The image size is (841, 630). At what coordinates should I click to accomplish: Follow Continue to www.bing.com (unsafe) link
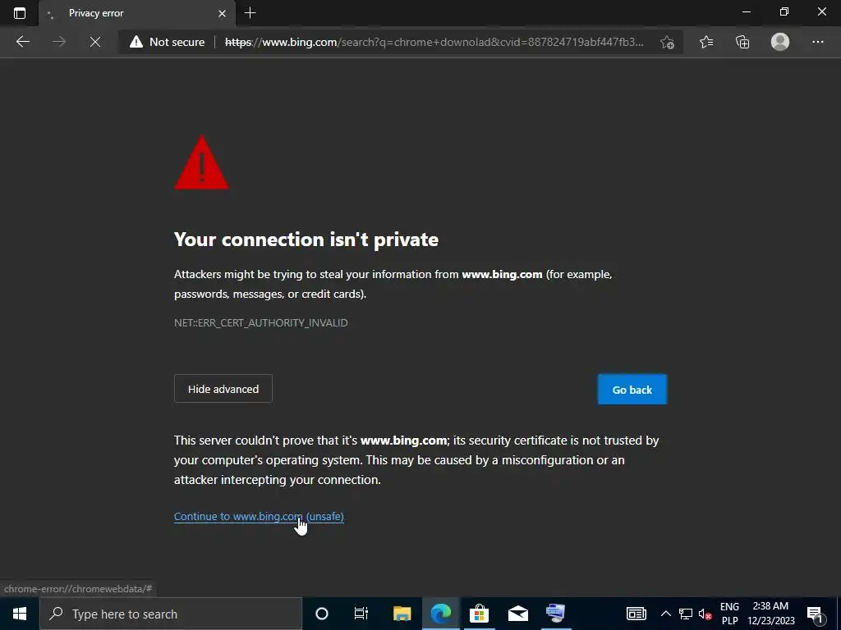click(x=259, y=517)
